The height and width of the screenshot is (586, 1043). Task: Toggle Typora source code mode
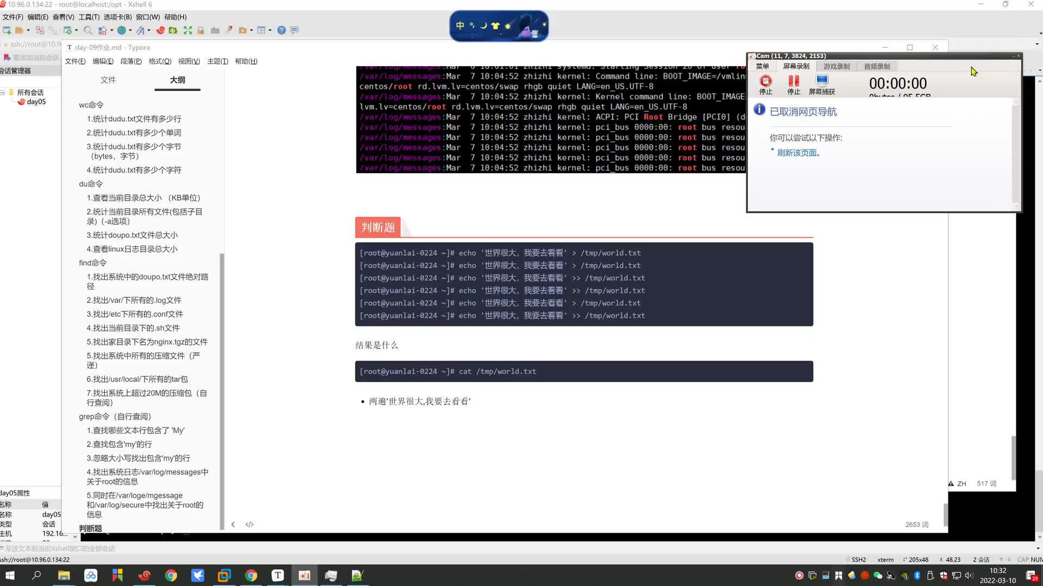tap(249, 524)
